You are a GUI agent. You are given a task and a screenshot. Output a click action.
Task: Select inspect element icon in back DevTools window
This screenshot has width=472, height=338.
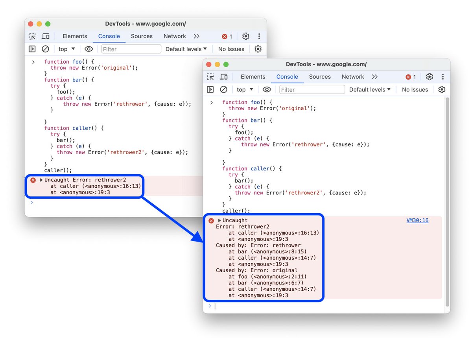click(x=32, y=36)
